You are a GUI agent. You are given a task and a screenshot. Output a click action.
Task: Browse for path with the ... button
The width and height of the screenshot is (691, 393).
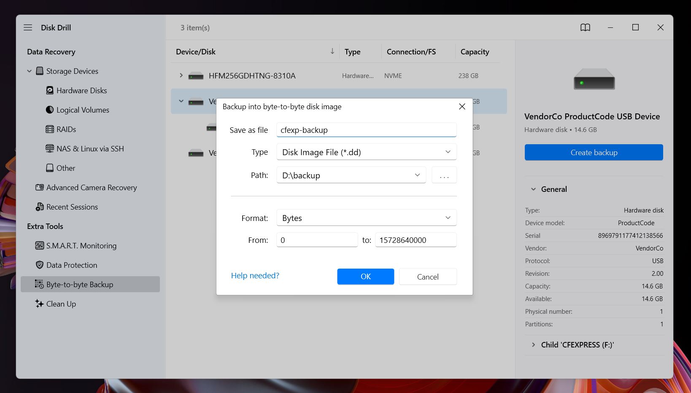coord(444,175)
